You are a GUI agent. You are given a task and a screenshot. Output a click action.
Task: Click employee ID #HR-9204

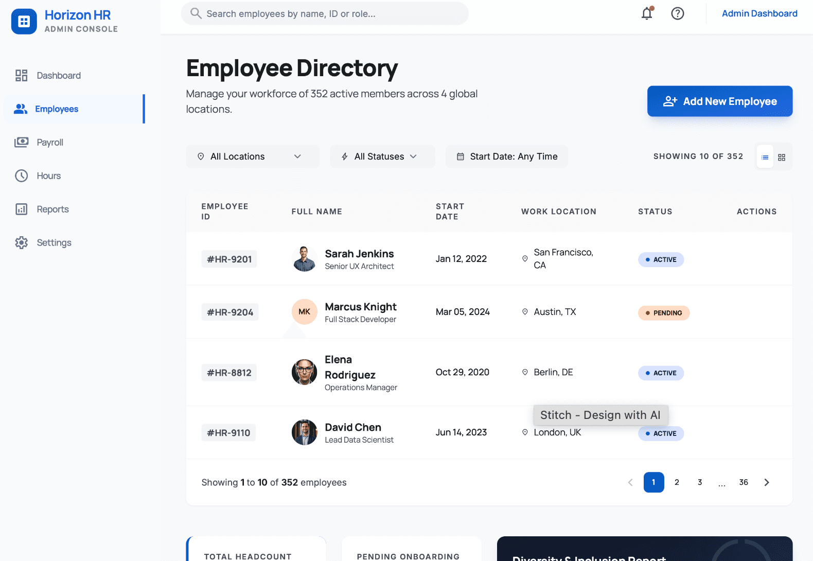tap(230, 312)
